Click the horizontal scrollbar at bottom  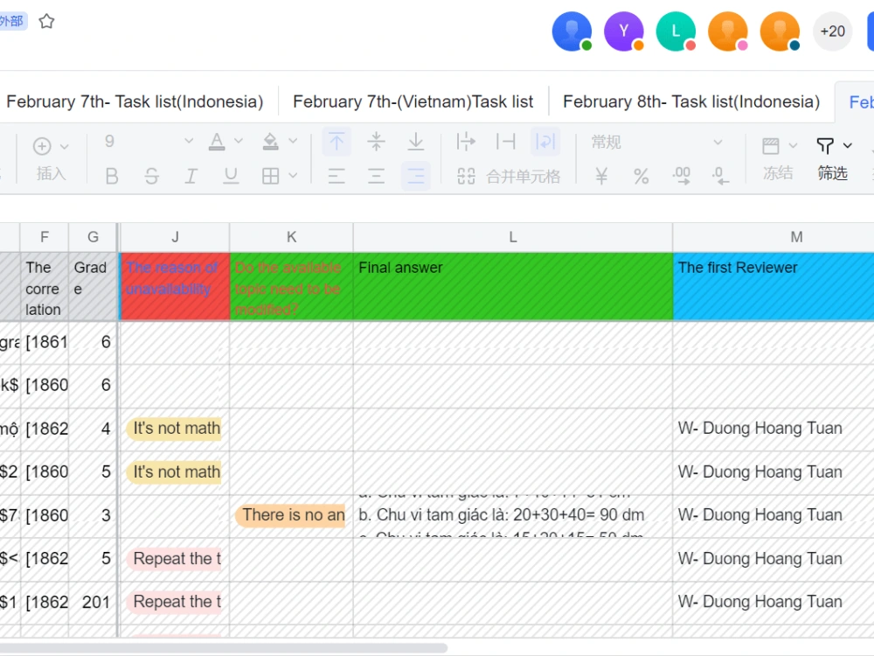pyautogui.click(x=223, y=648)
